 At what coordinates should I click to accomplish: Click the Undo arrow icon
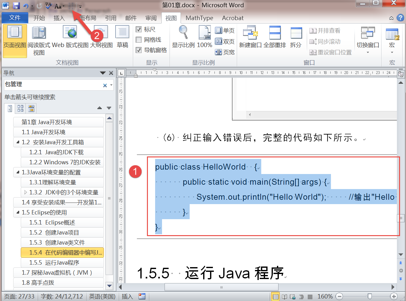click(26, 6)
